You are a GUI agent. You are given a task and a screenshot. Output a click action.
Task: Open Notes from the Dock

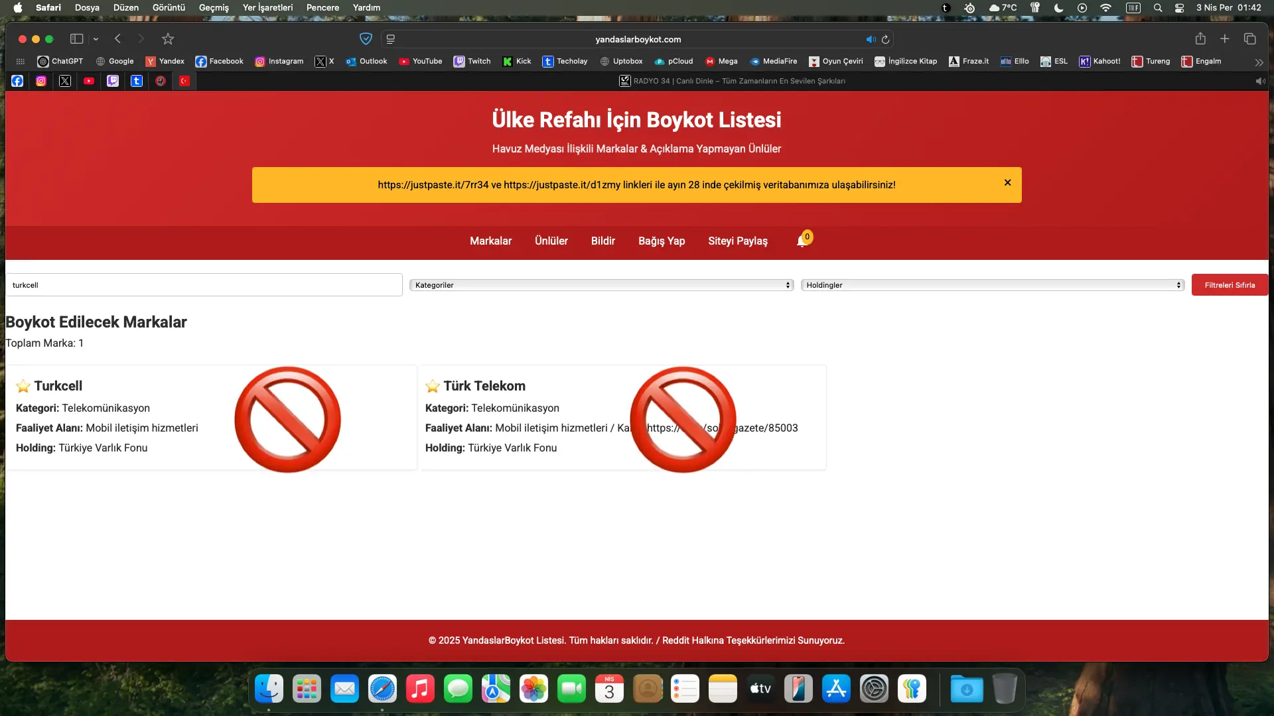click(723, 689)
